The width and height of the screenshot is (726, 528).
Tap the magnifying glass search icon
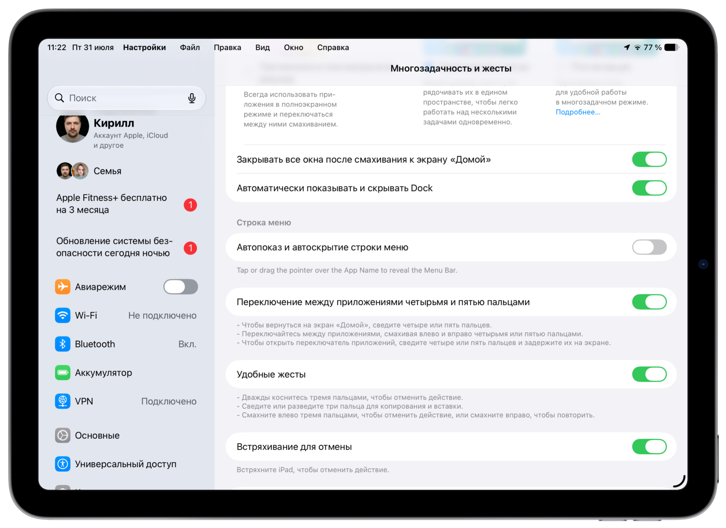pos(59,98)
